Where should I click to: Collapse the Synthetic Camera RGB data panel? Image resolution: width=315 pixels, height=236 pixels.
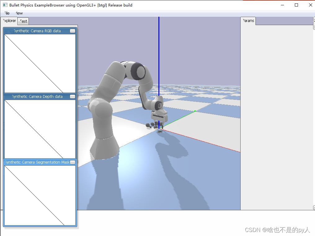72,31
